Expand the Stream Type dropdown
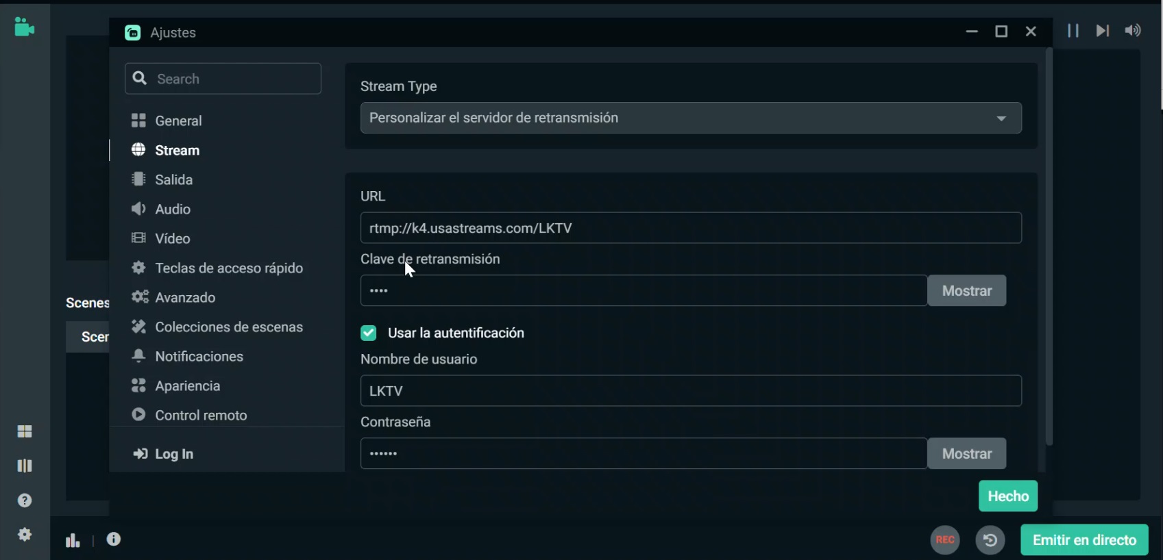The height and width of the screenshot is (560, 1163). pyautogui.click(x=691, y=118)
